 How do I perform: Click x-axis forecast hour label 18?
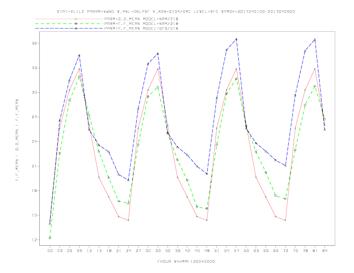coord(109,251)
